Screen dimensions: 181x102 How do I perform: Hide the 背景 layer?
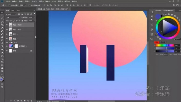tap(7, 51)
